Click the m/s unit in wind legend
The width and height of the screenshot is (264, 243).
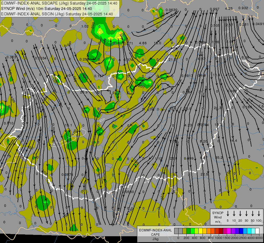coord(218,222)
